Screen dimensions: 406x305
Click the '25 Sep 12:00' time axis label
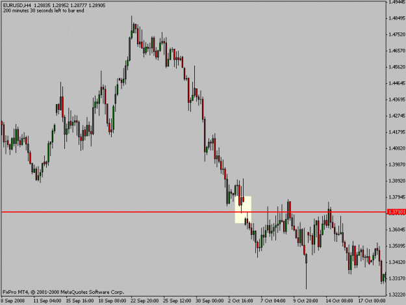177,300
